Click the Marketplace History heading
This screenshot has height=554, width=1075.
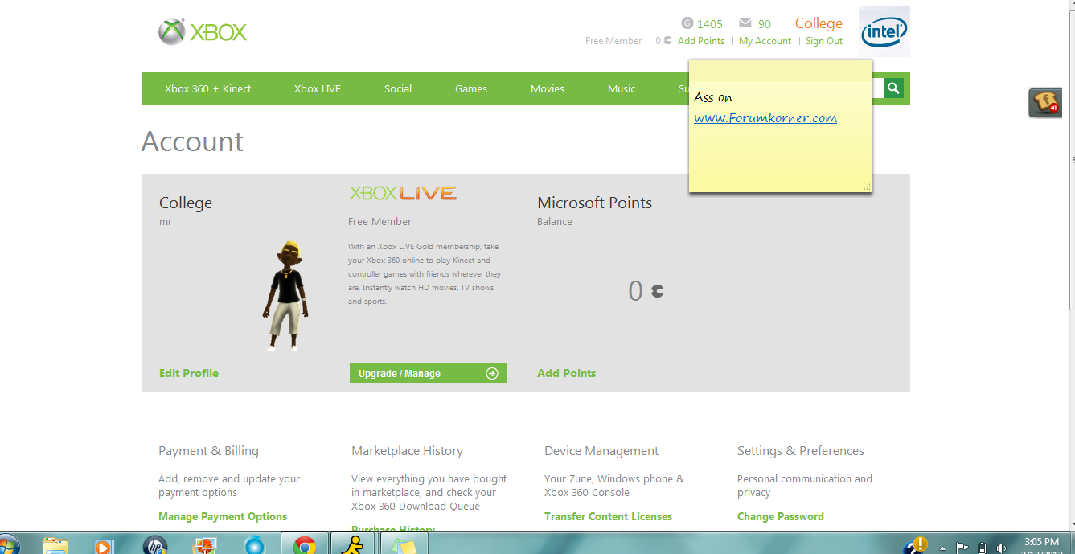point(407,451)
